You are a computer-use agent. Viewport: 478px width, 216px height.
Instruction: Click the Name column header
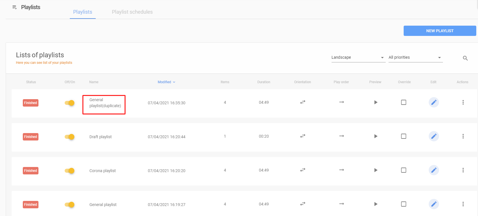coord(94,82)
